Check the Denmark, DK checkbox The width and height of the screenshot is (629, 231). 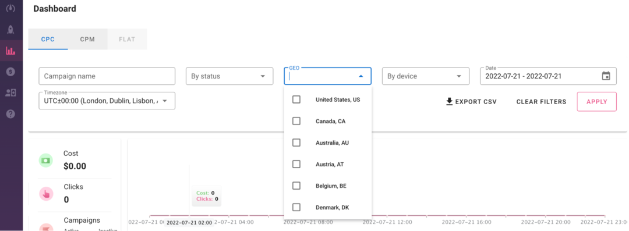pyautogui.click(x=296, y=208)
